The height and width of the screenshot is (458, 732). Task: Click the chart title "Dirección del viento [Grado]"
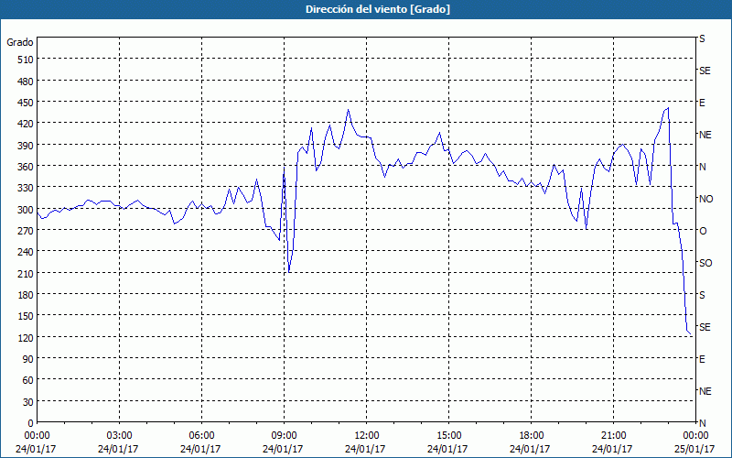[x=378, y=9]
